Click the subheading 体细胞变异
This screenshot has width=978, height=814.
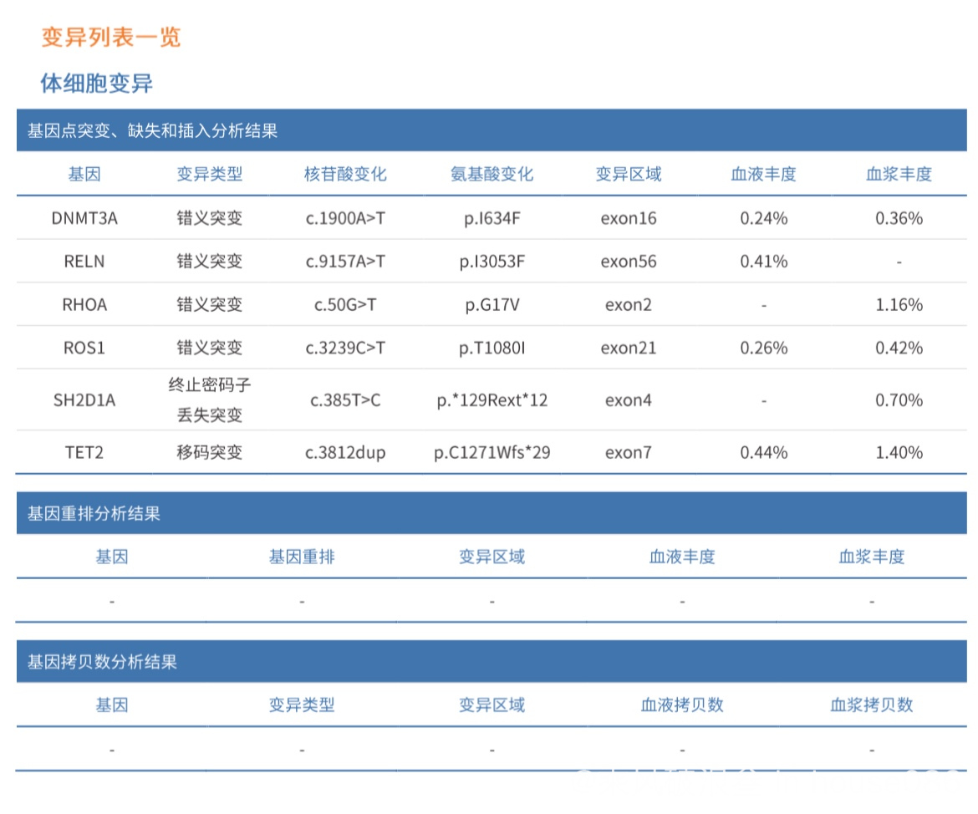[x=97, y=83]
